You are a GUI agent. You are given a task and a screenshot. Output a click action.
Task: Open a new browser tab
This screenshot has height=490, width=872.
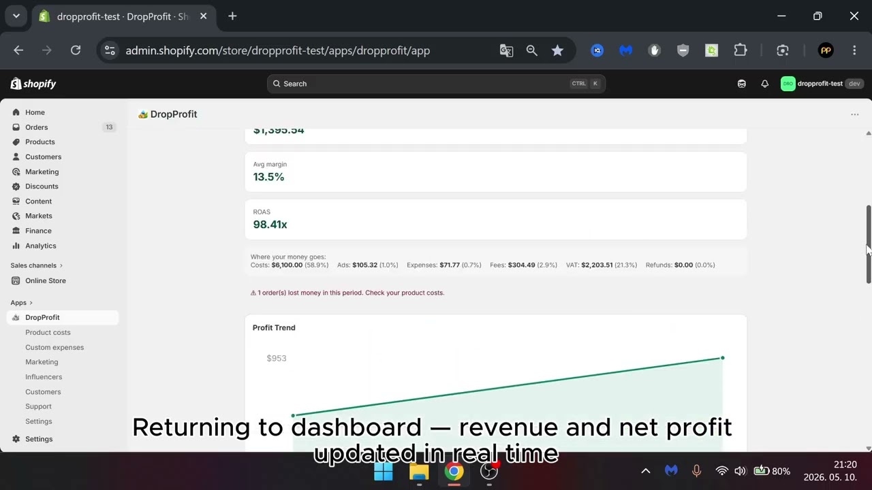232,16
